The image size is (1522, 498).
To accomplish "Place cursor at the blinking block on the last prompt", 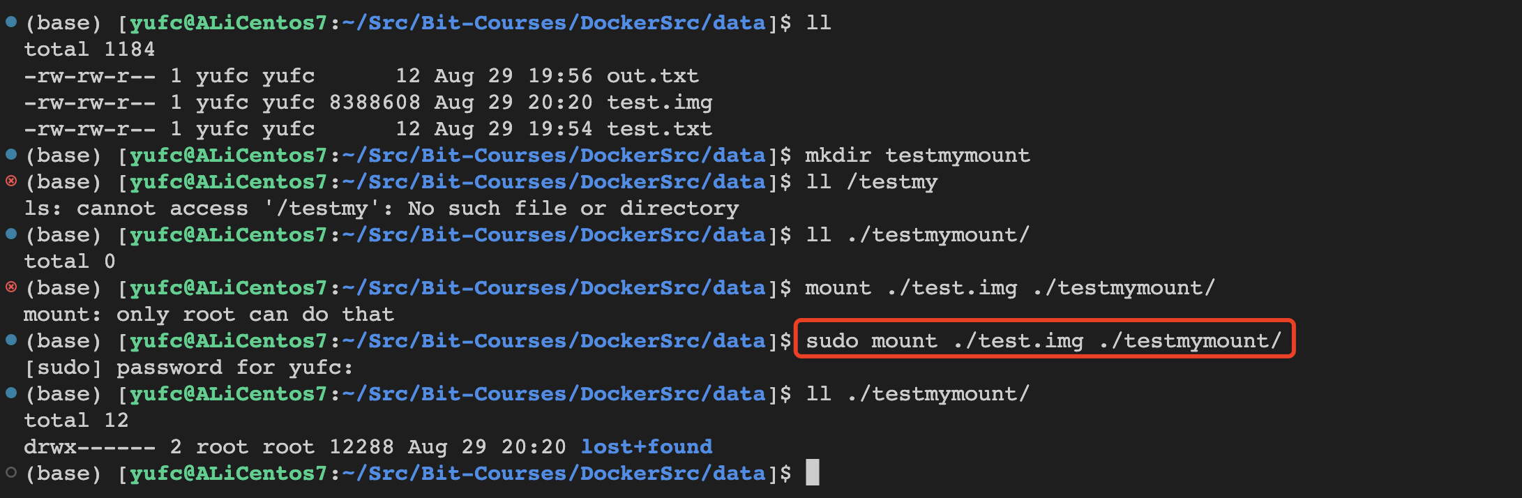I will tap(812, 473).
